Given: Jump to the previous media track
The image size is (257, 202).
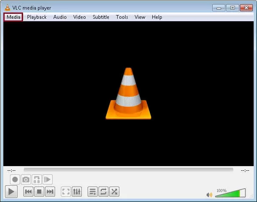Looking at the screenshot, I should [28, 192].
